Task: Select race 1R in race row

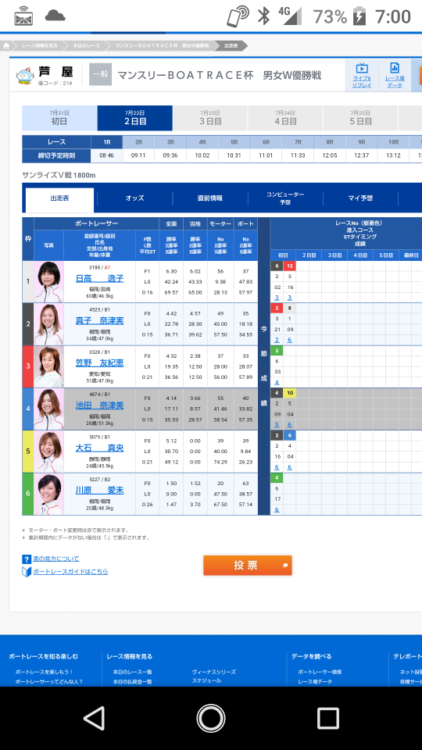Action: coord(107,142)
